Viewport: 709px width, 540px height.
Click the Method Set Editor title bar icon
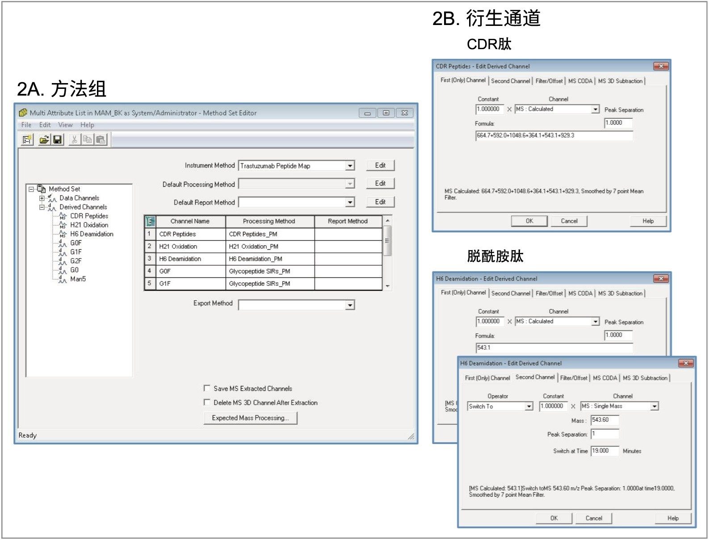coord(23,113)
